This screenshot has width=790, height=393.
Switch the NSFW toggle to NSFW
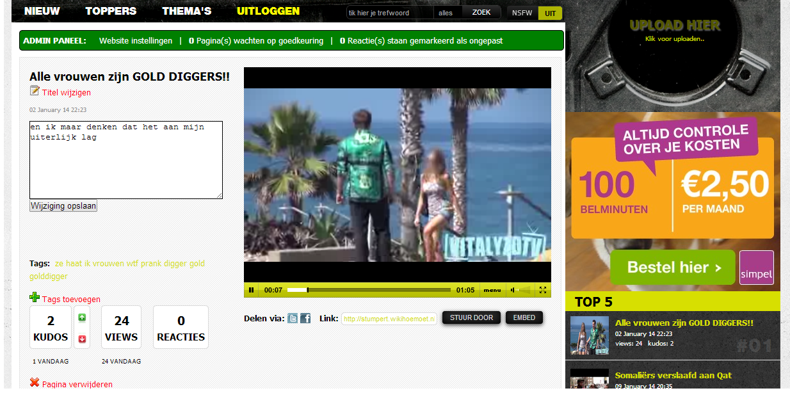pos(522,13)
